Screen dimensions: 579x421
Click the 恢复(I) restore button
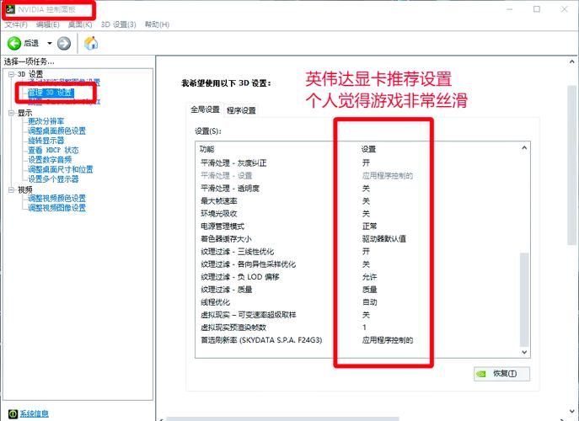(x=501, y=374)
